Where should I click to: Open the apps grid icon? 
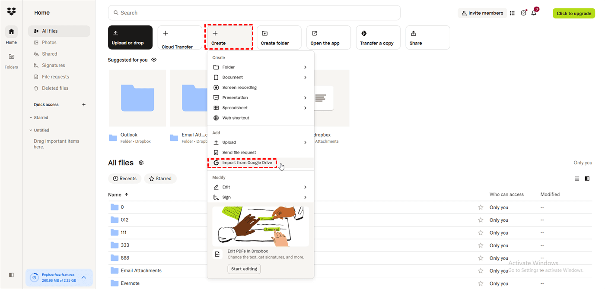(x=512, y=13)
